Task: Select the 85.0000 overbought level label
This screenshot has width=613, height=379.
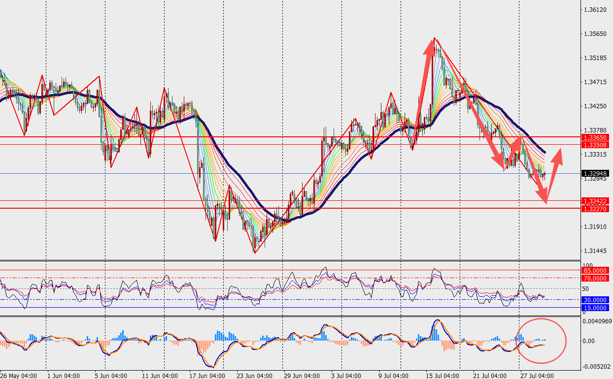Action: [595, 270]
